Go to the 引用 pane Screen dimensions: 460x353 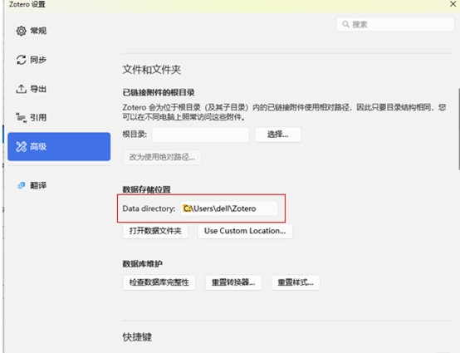pos(38,118)
